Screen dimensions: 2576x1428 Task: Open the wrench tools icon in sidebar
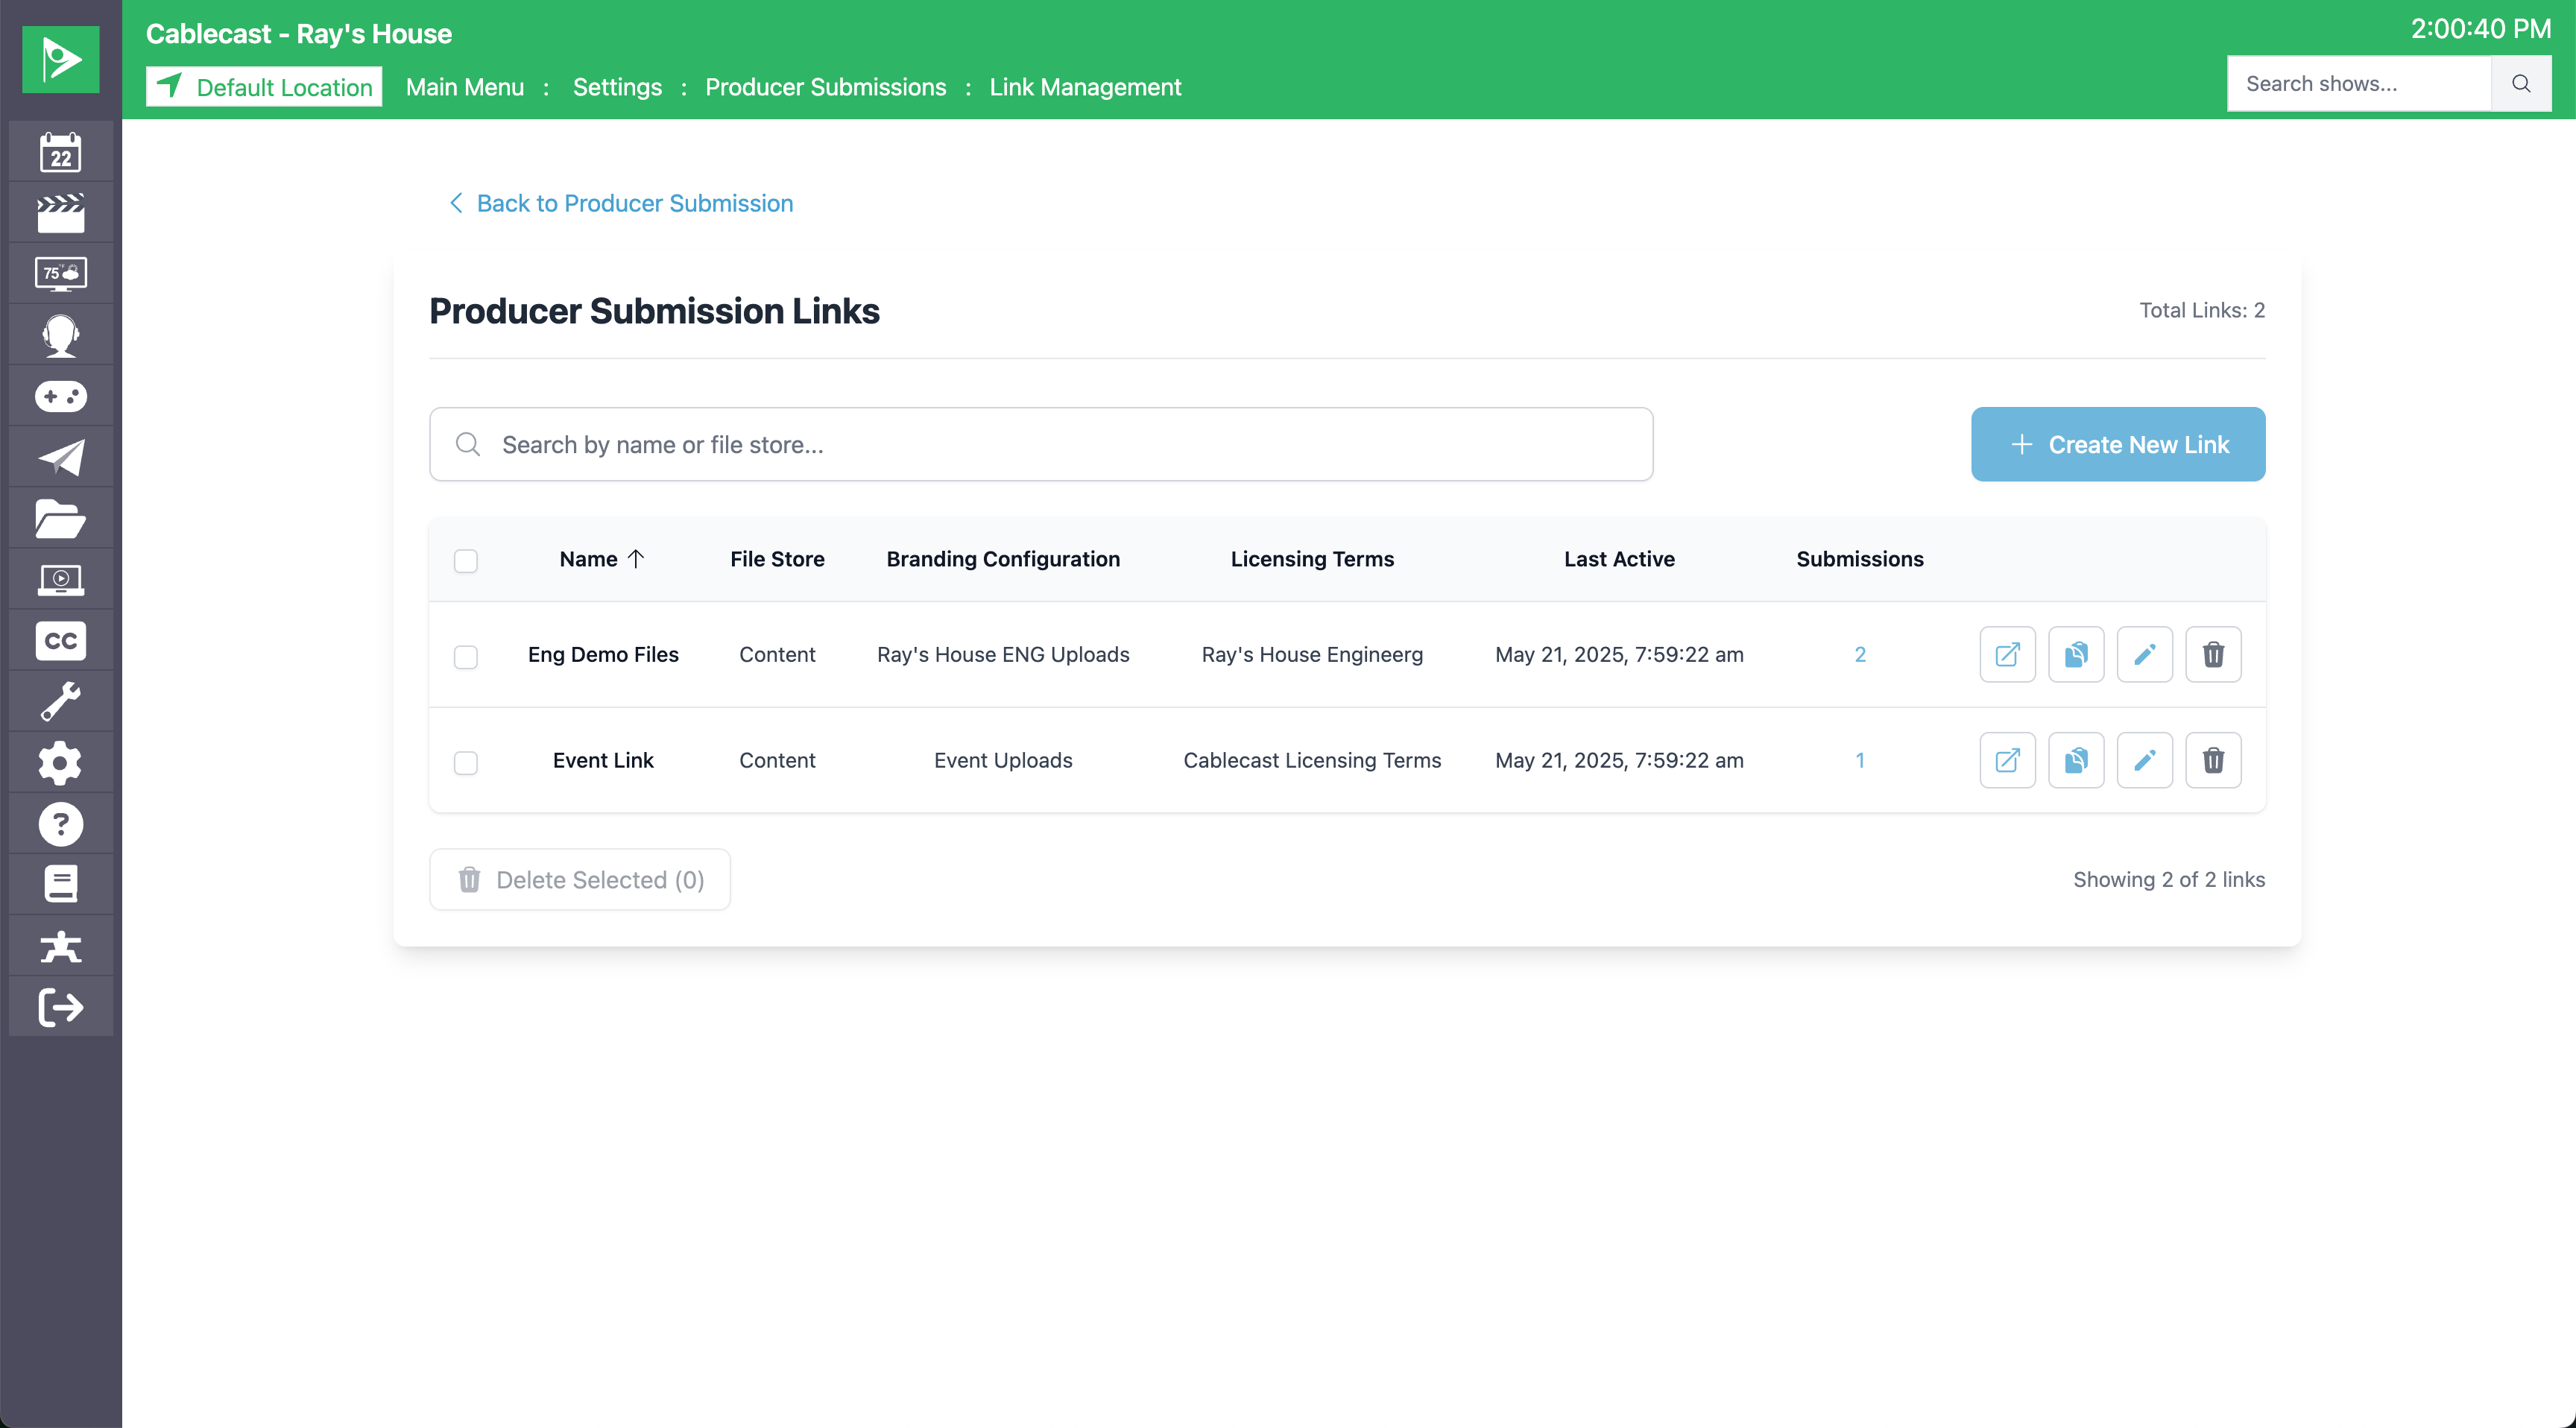[60, 701]
